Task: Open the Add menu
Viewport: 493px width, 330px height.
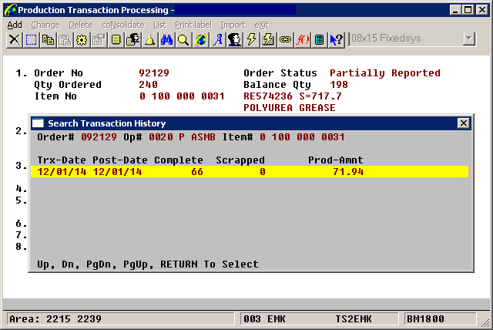Action: click(x=15, y=25)
